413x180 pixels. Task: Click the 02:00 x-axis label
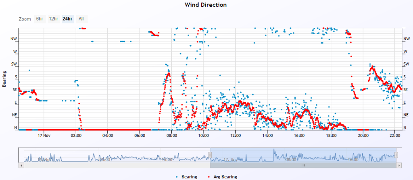76,136
